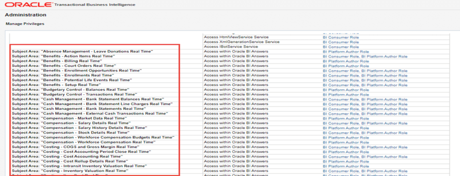Open roles link for Benefits - Enrollment Opportunities
Screen dimensions: 460x176
tap(365, 71)
